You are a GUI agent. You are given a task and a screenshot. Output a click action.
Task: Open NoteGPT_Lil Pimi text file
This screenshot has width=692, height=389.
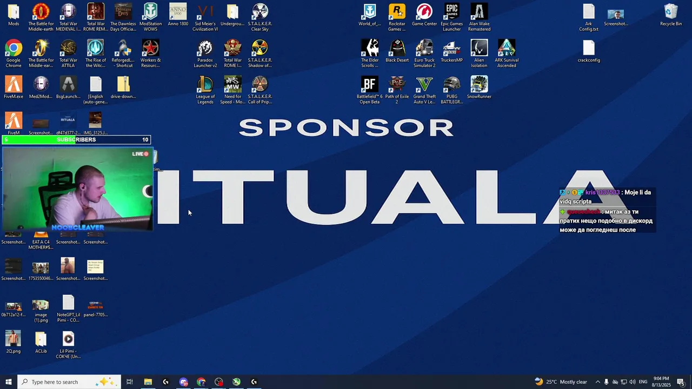[68, 308]
